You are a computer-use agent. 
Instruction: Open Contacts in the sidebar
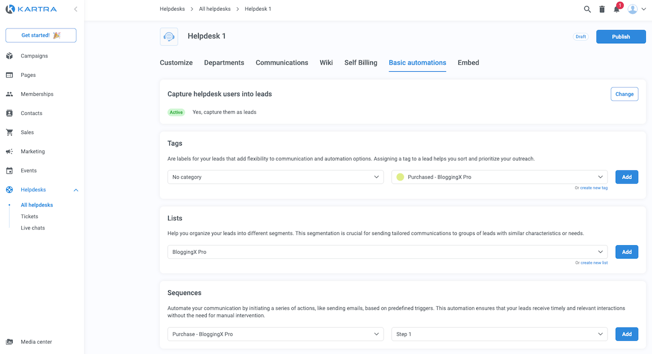(32, 113)
